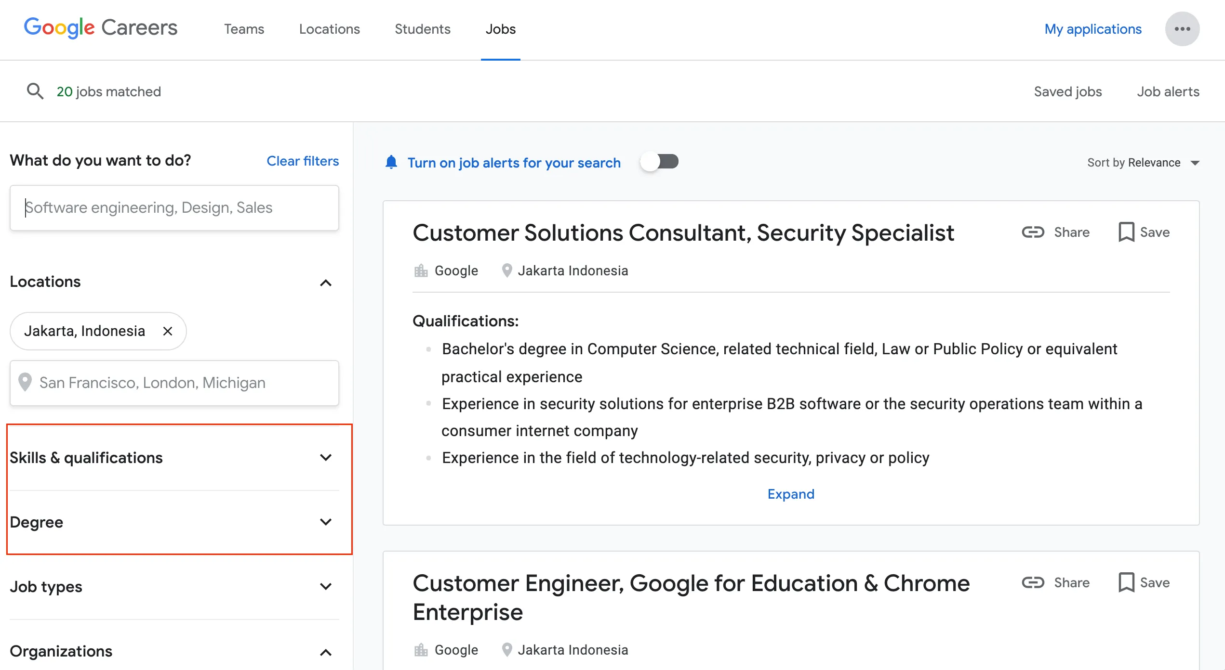This screenshot has width=1225, height=670.
Task: Toggle job alerts for your search
Action: [x=659, y=162]
